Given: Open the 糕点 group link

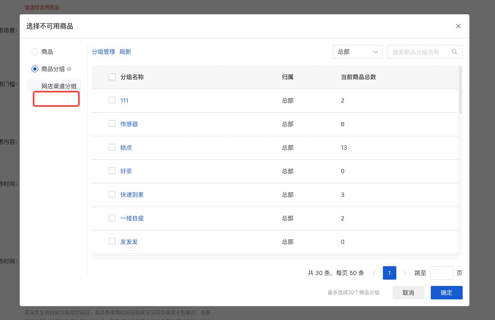Looking at the screenshot, I should point(126,148).
